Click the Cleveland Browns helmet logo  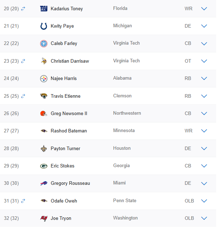click(x=44, y=114)
